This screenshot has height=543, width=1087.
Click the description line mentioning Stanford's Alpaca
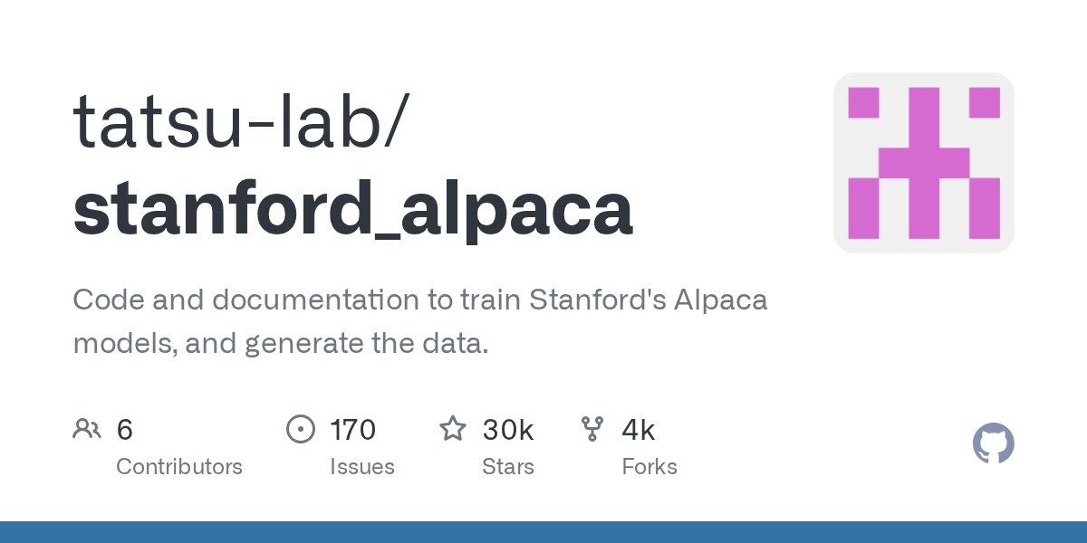pyautogui.click(x=419, y=300)
